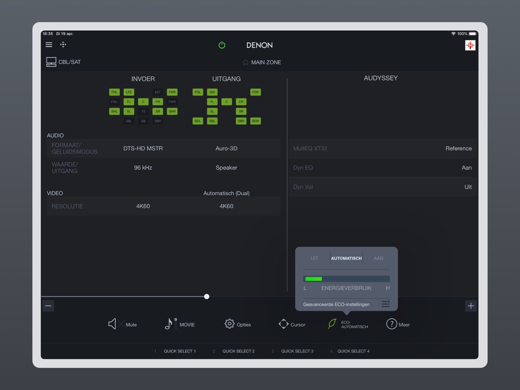Viewport: 520px width, 390px height.
Task: Change the Dyn EQ Aan setting
Action: (382, 168)
